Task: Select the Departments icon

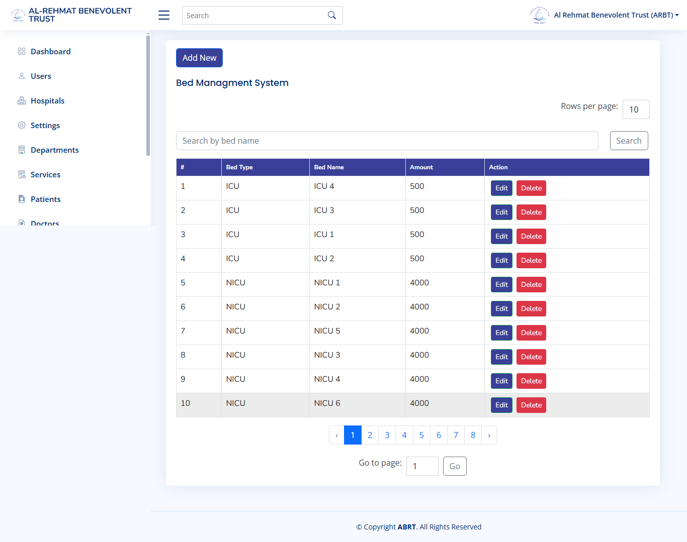Action: (x=21, y=150)
